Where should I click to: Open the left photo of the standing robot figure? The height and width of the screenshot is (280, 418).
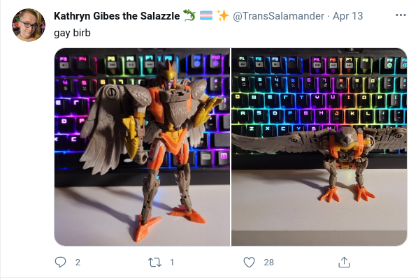pos(143,147)
